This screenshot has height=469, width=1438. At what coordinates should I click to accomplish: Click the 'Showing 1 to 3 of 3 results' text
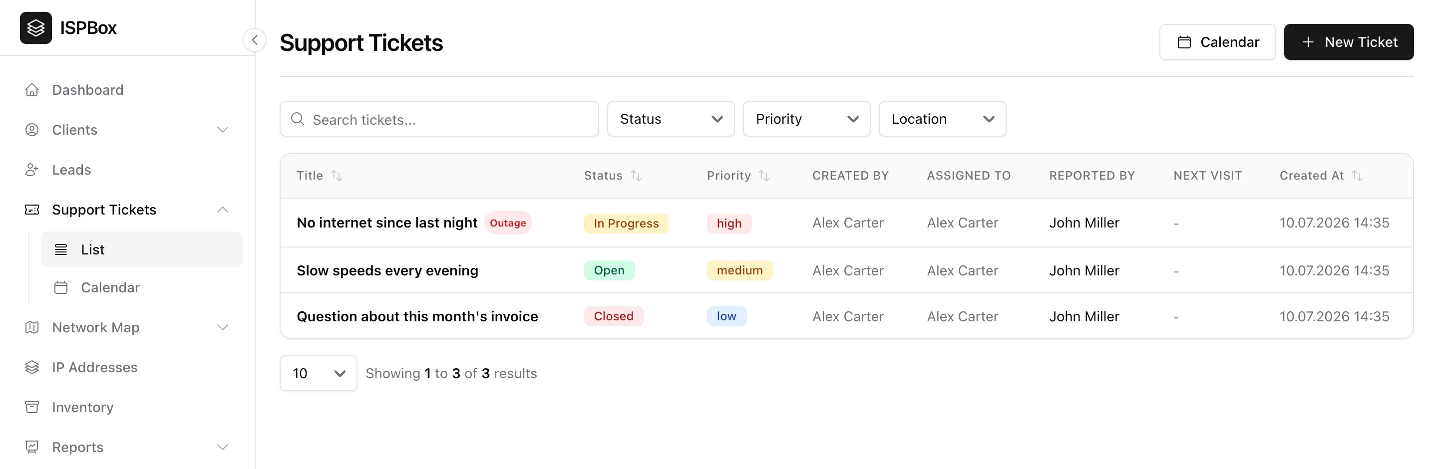(x=451, y=373)
